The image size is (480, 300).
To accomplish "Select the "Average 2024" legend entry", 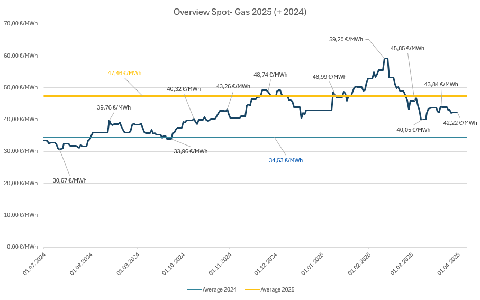I will tap(219, 289).
